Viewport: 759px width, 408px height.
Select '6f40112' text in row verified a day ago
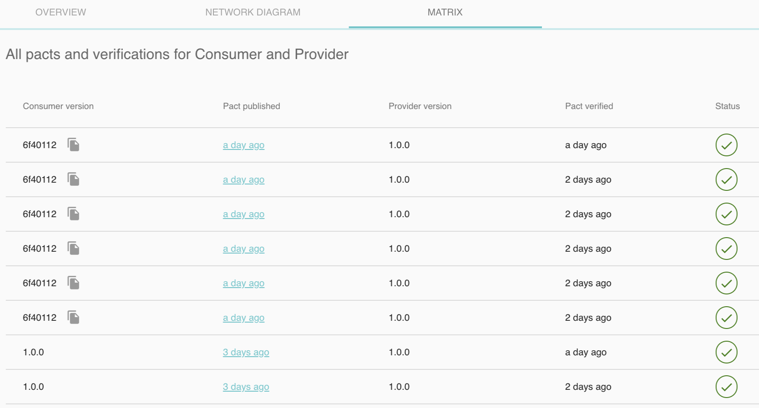(40, 145)
